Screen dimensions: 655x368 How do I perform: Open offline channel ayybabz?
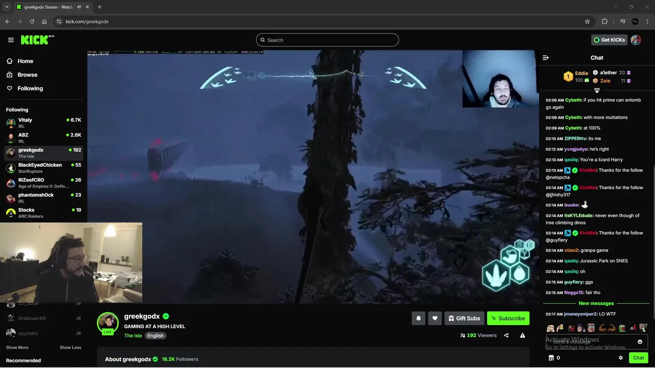click(x=43, y=333)
